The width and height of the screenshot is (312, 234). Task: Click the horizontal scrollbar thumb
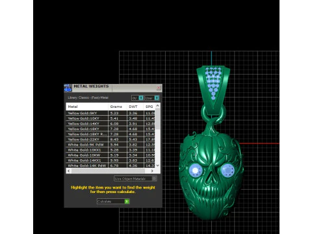[108, 171]
